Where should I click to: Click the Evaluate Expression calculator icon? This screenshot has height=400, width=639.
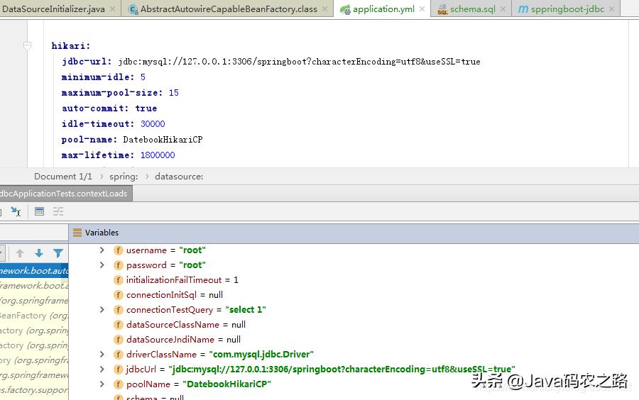(39, 211)
